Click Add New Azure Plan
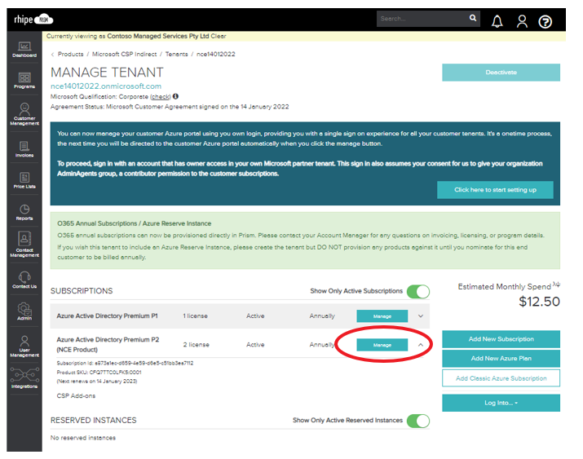Image resolution: width=583 pixels, height=459 pixels. pyautogui.click(x=501, y=358)
